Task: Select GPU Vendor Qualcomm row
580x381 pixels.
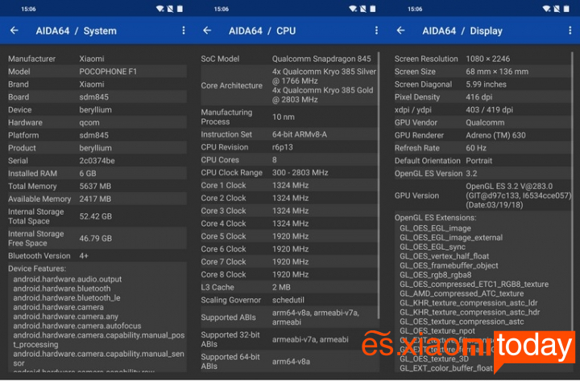Action: pyautogui.click(x=483, y=122)
